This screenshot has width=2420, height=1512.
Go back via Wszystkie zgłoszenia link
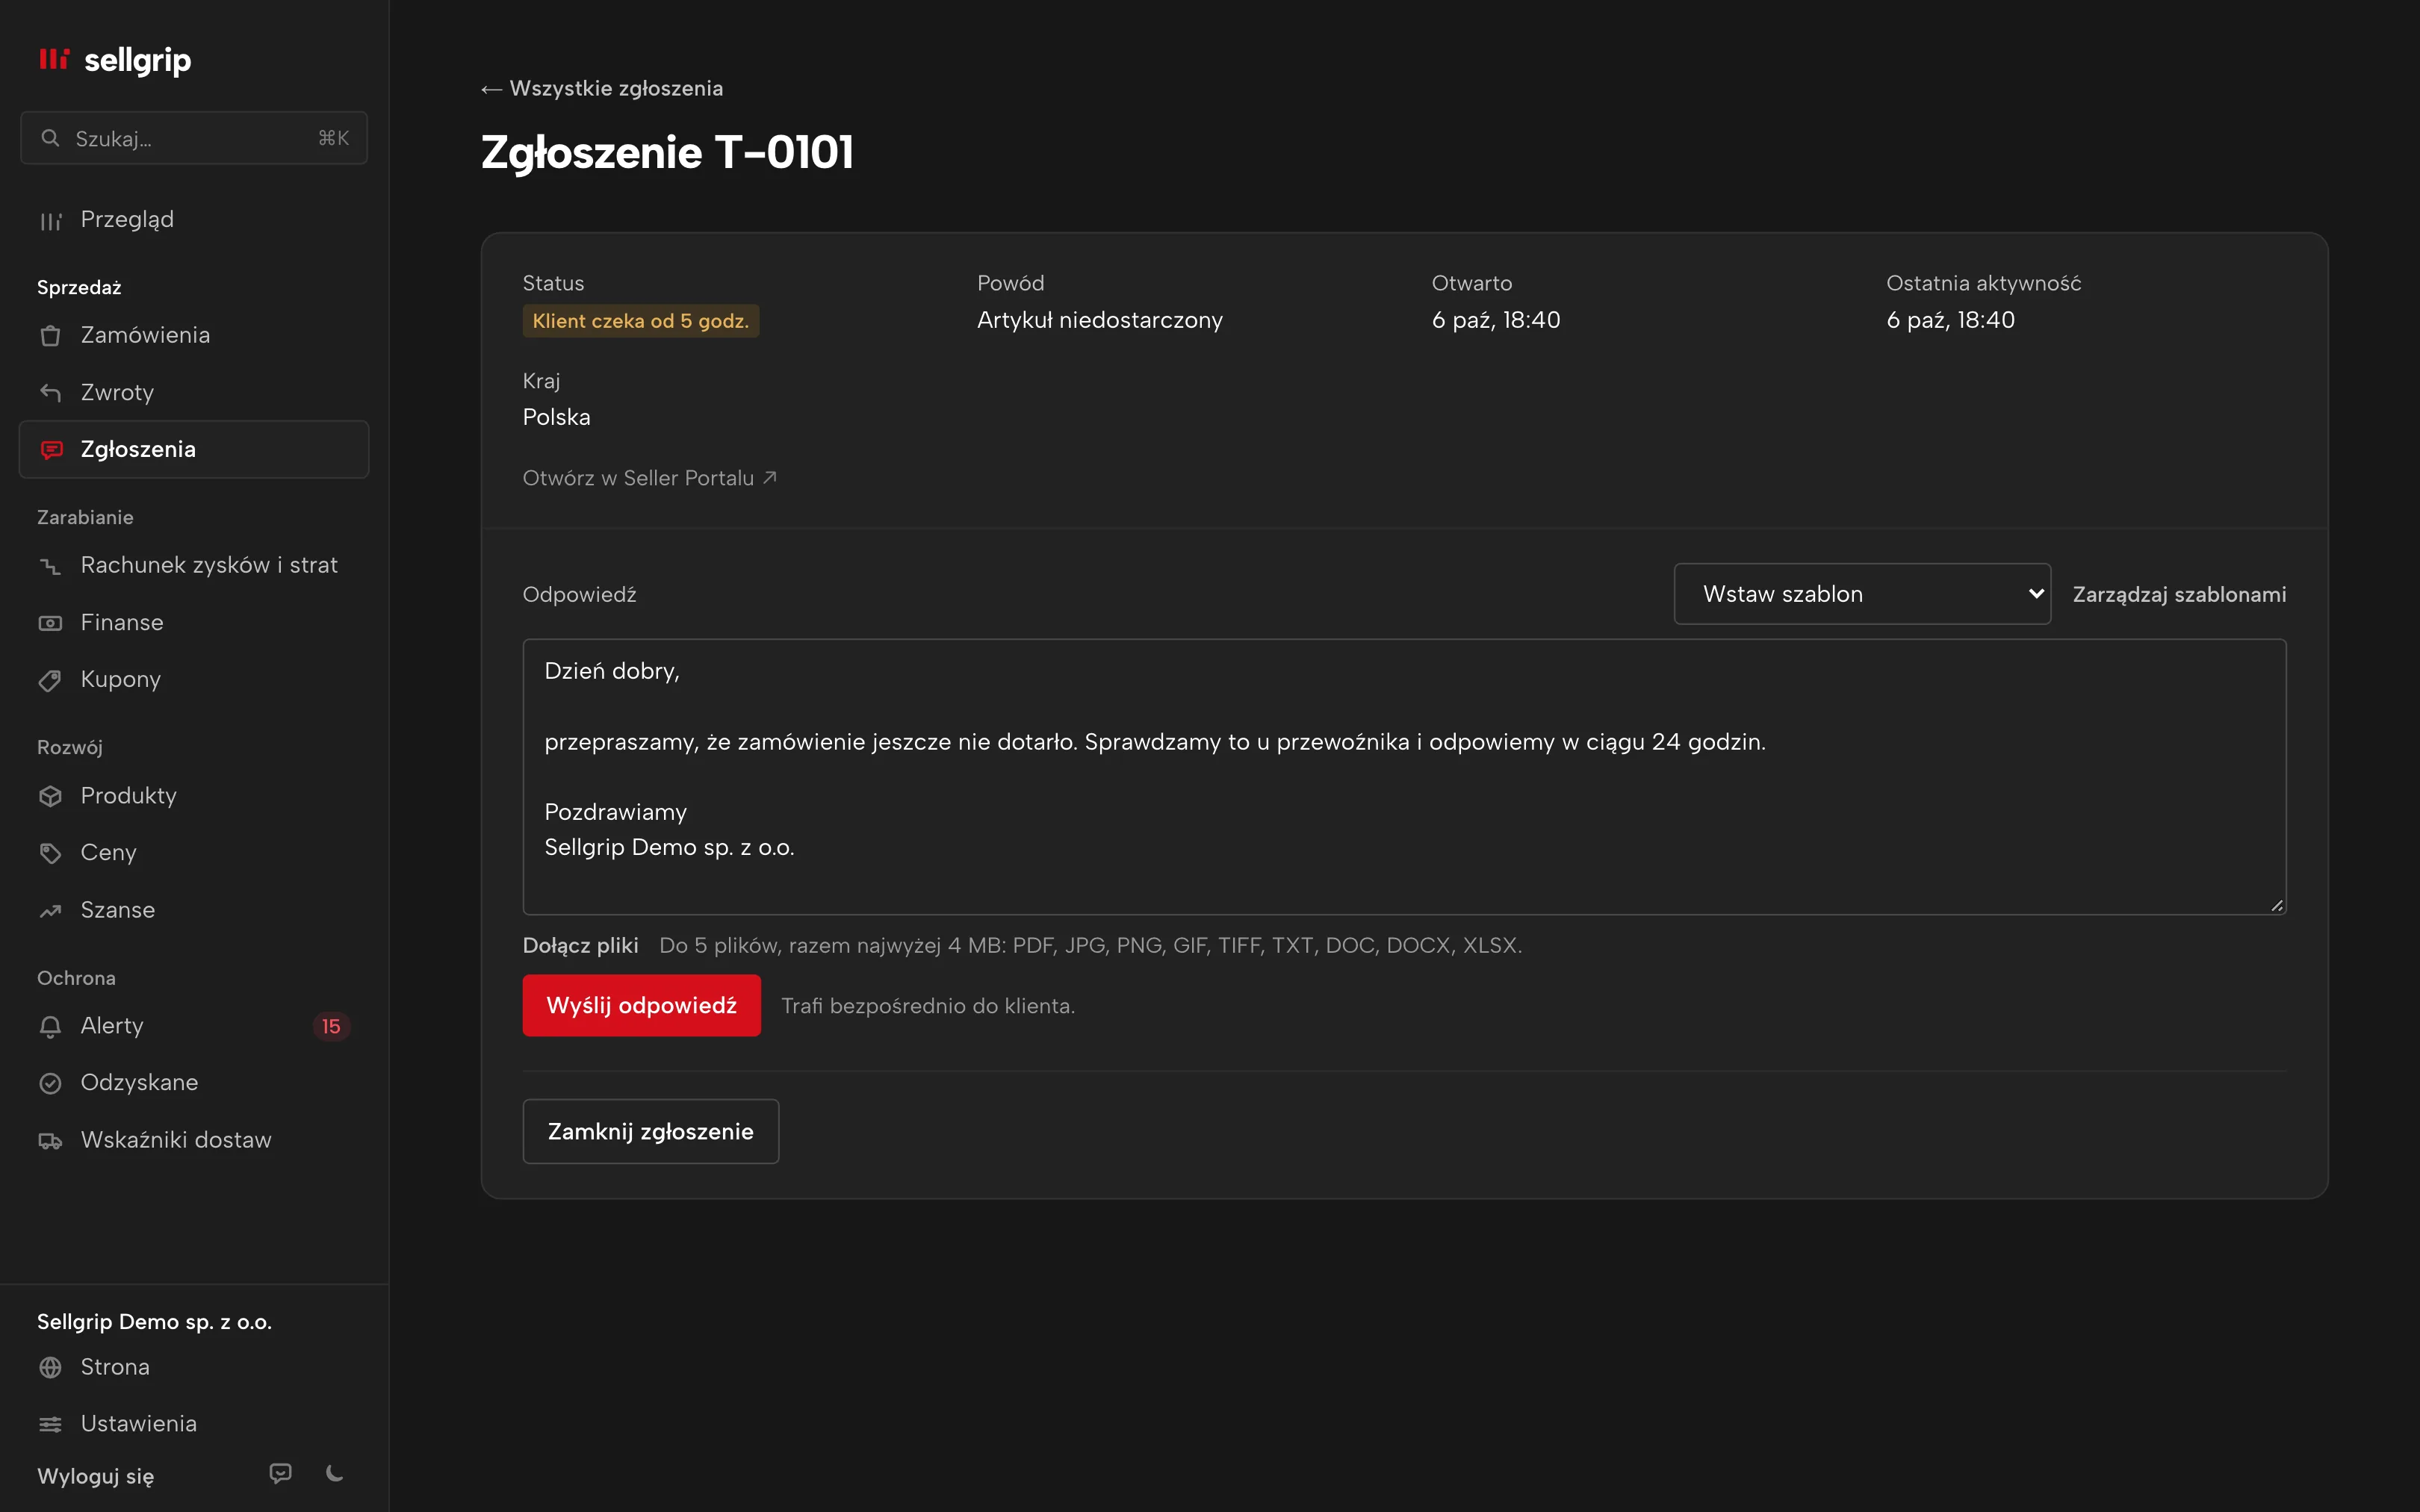pos(602,88)
